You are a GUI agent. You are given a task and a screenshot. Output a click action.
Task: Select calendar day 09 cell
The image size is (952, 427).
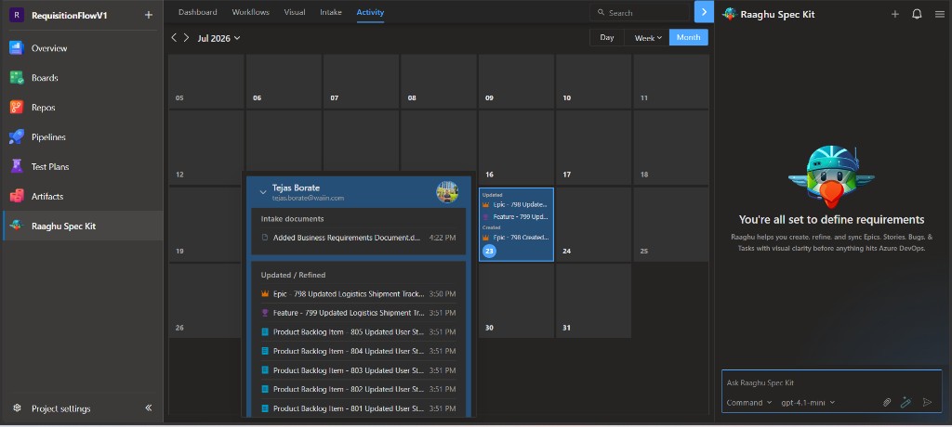pyautogui.click(x=516, y=82)
